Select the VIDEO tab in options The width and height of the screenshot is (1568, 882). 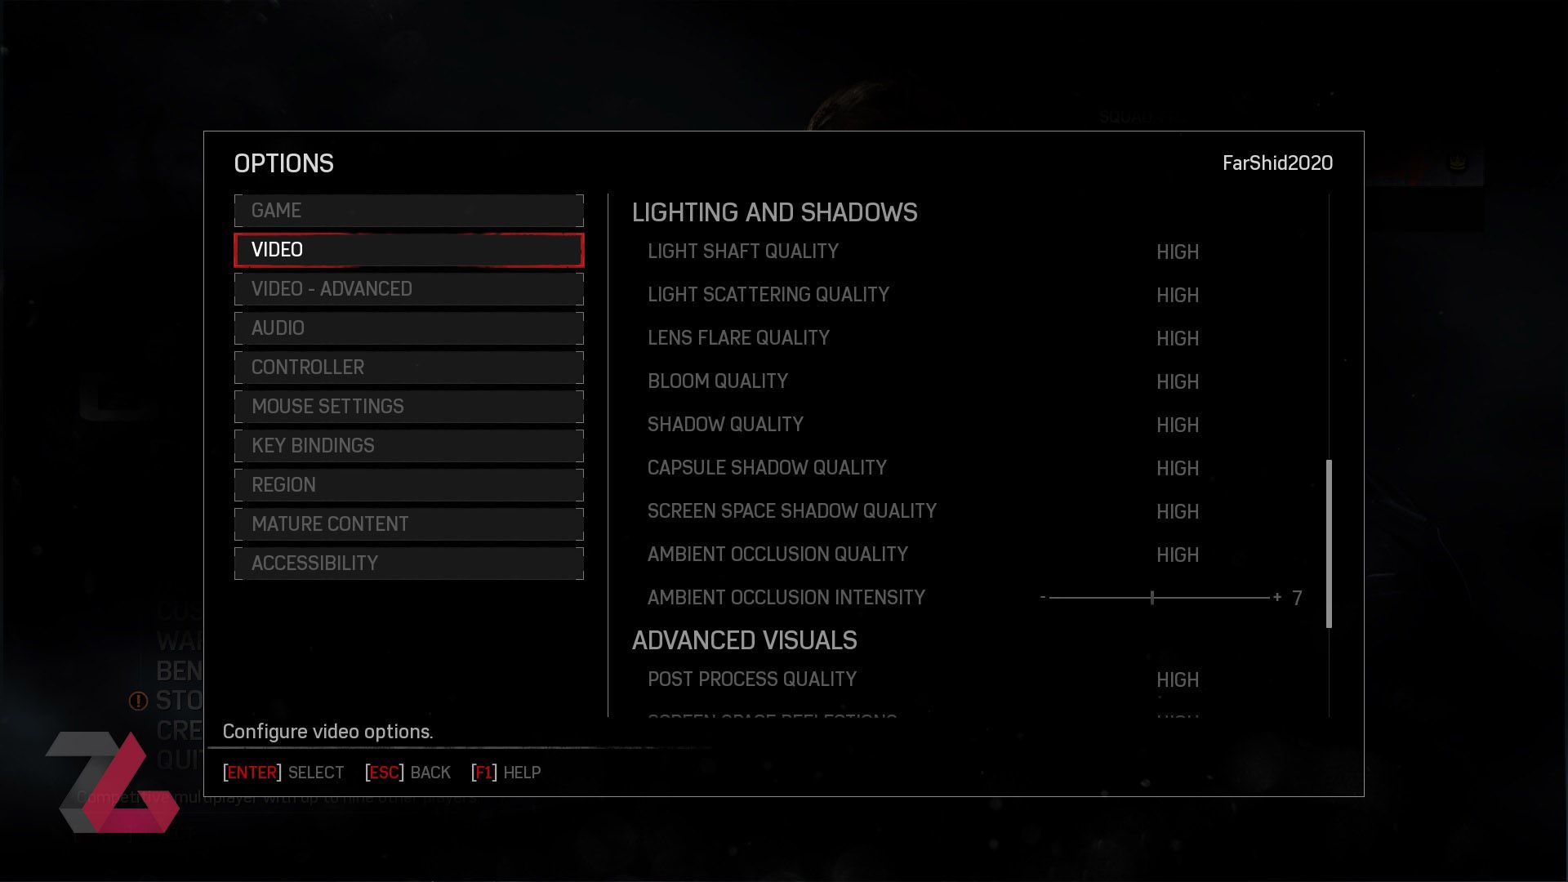[409, 250]
